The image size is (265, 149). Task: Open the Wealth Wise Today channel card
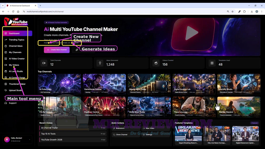tap(149, 84)
